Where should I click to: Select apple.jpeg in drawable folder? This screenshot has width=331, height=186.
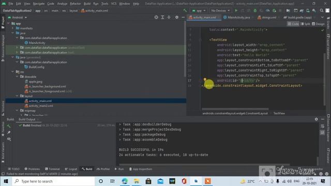coord(36,82)
